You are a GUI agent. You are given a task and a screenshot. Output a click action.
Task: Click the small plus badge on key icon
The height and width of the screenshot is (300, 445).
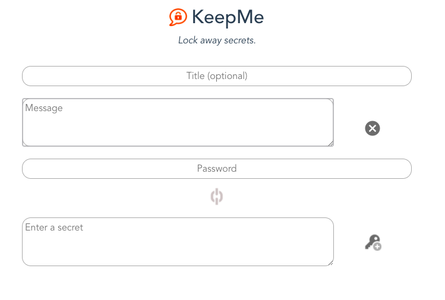click(x=377, y=247)
